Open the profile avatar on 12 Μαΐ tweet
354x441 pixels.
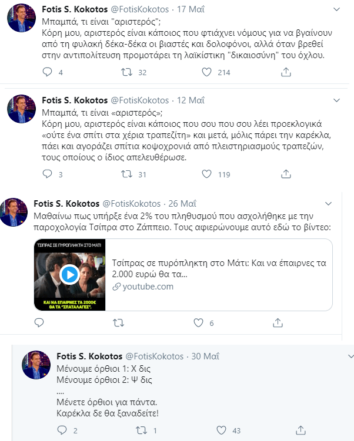click(21, 108)
